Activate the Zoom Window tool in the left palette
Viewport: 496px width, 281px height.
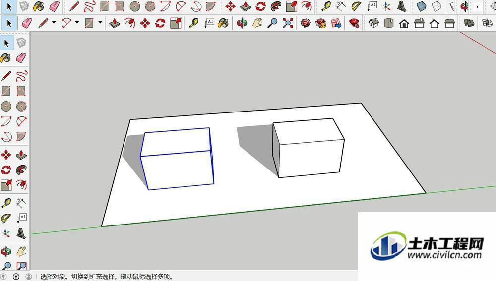tap(21, 266)
